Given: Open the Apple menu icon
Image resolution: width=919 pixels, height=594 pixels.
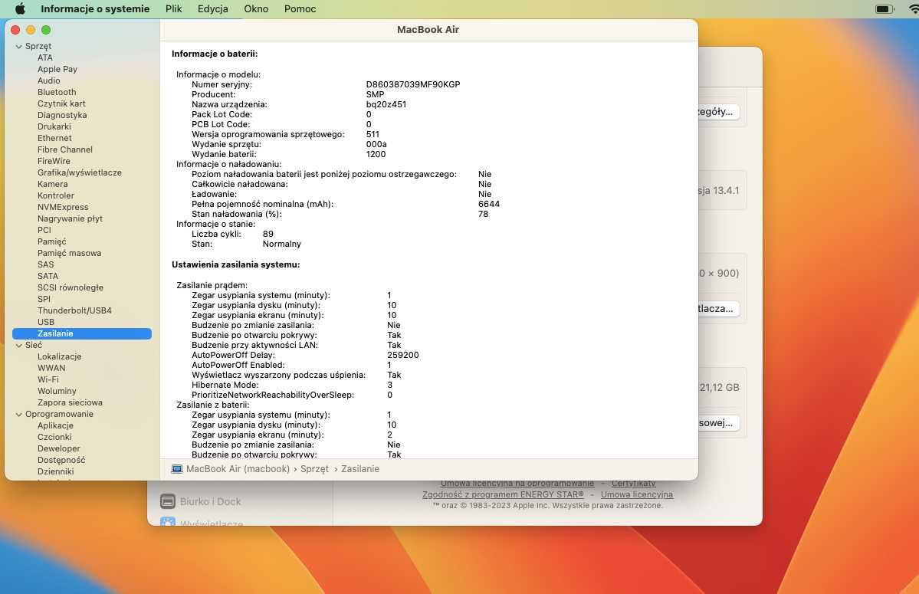Looking at the screenshot, I should tap(20, 8).
